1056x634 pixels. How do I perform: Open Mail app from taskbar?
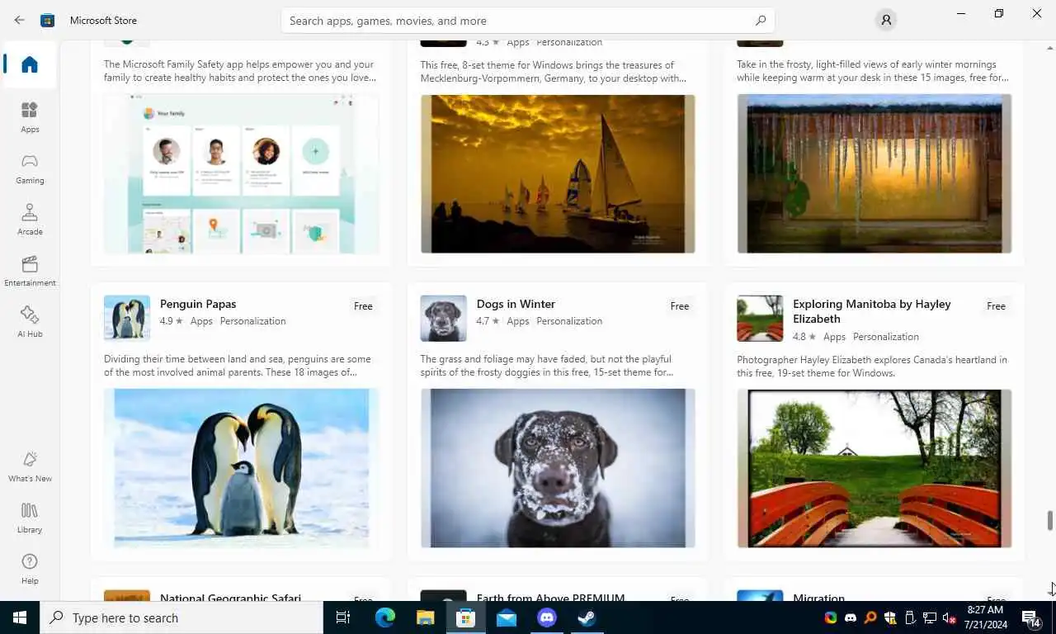507,617
